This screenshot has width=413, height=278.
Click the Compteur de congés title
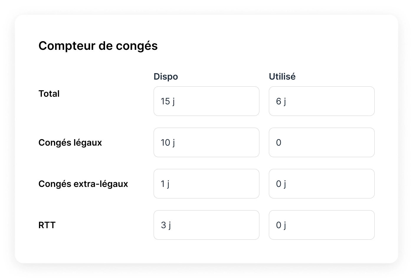coord(98,46)
